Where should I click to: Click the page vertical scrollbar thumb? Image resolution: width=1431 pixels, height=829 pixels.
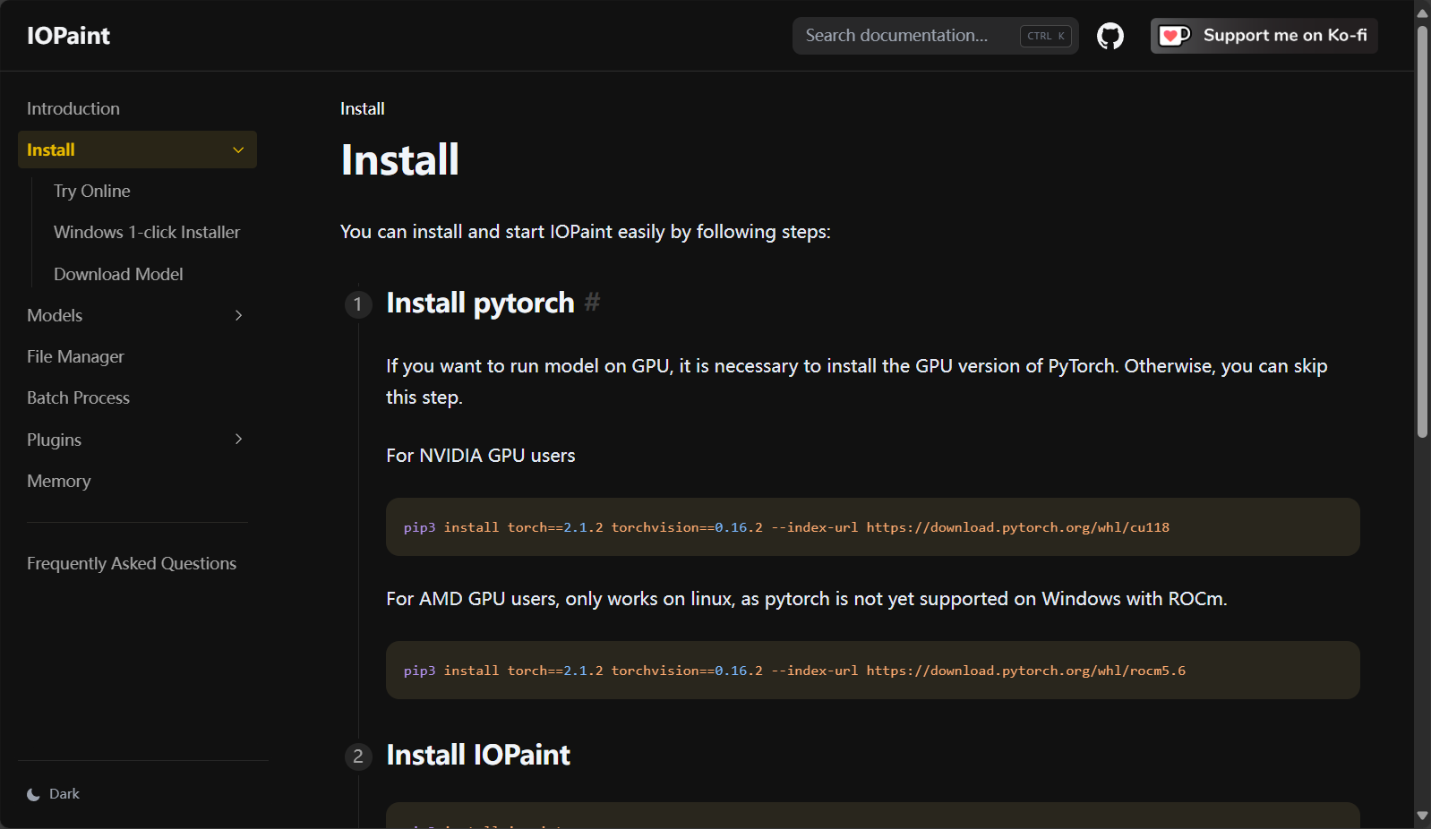[1422, 231]
